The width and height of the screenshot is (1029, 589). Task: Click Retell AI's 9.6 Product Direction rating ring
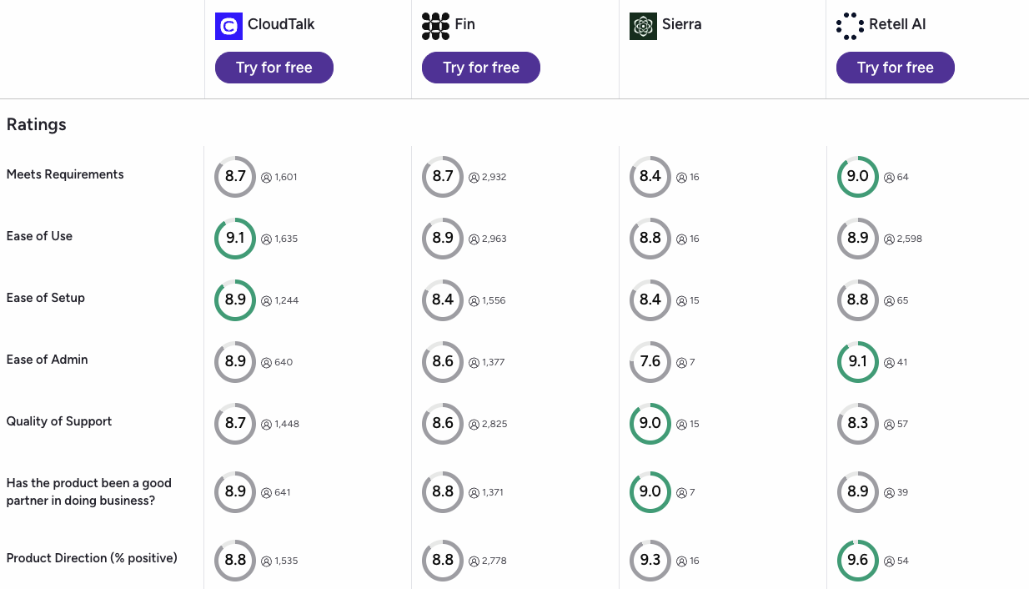pyautogui.click(x=857, y=561)
